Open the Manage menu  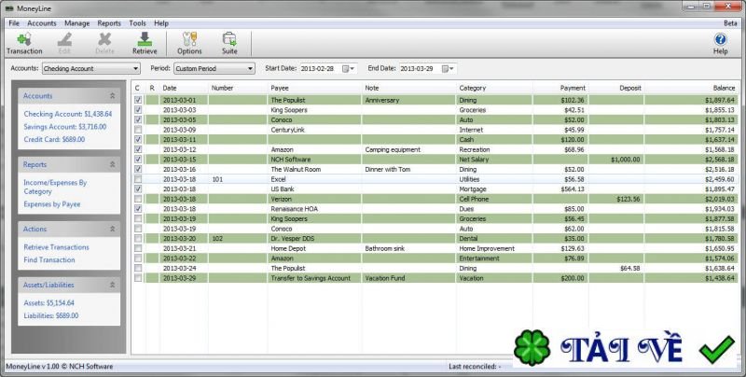77,23
